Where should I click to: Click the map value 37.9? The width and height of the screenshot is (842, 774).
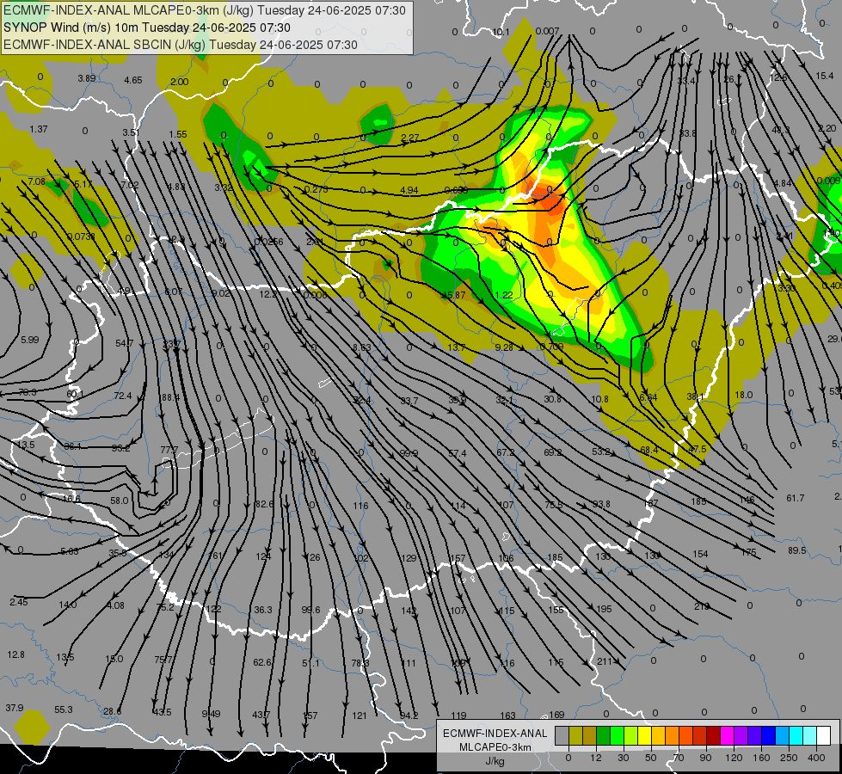[x=15, y=708]
